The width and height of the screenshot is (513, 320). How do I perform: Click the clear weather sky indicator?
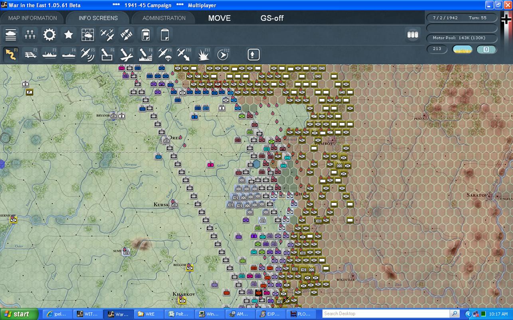(462, 49)
